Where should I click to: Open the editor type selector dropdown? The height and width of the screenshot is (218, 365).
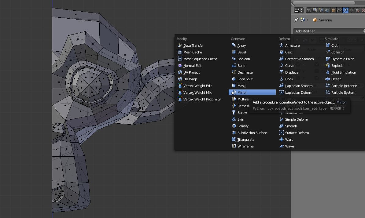point(299,10)
